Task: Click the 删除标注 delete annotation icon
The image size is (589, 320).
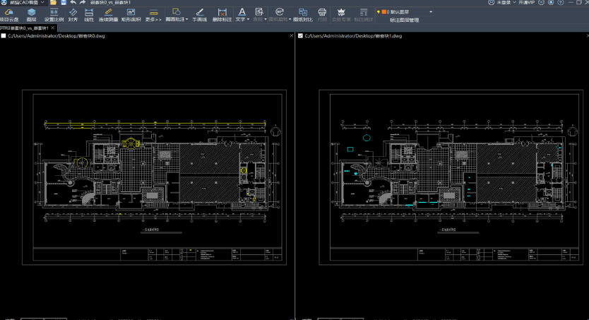Action: 222,14
